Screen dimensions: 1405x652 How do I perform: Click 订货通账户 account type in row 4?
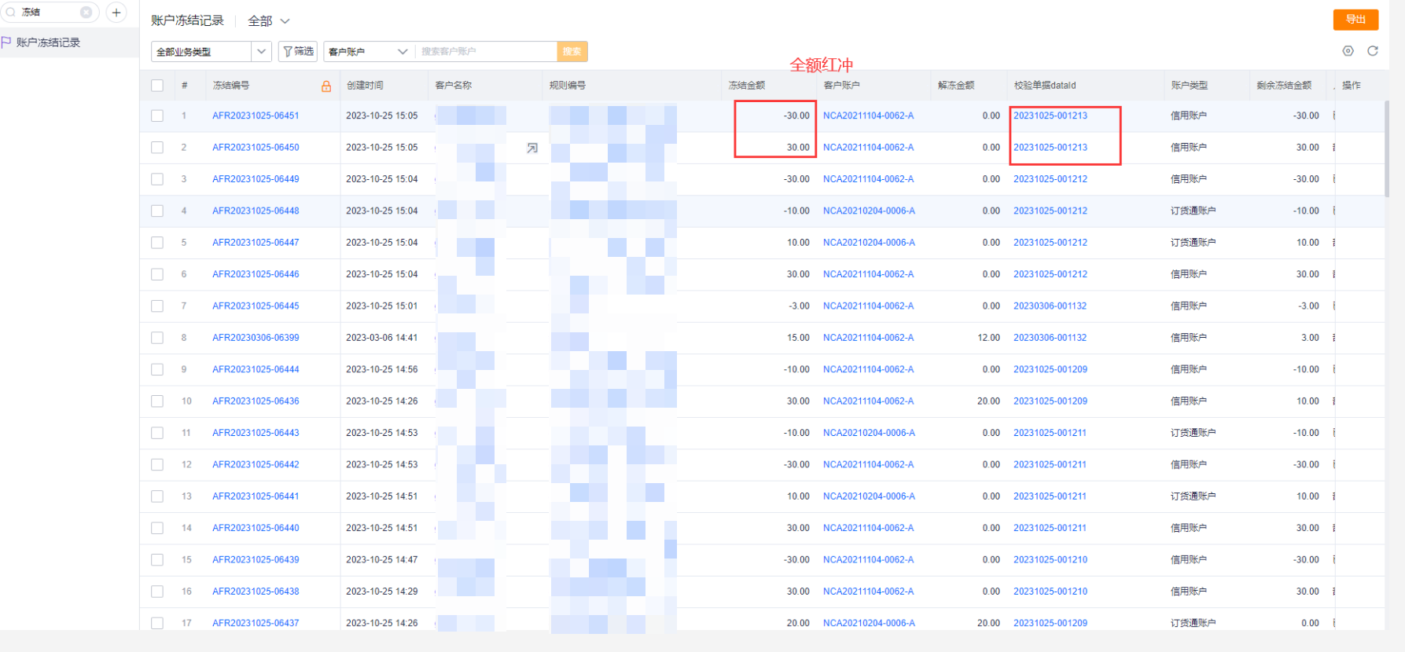(x=1194, y=211)
